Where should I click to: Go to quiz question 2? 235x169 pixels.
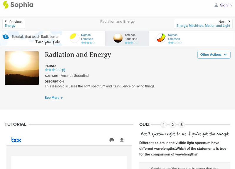tap(172, 124)
